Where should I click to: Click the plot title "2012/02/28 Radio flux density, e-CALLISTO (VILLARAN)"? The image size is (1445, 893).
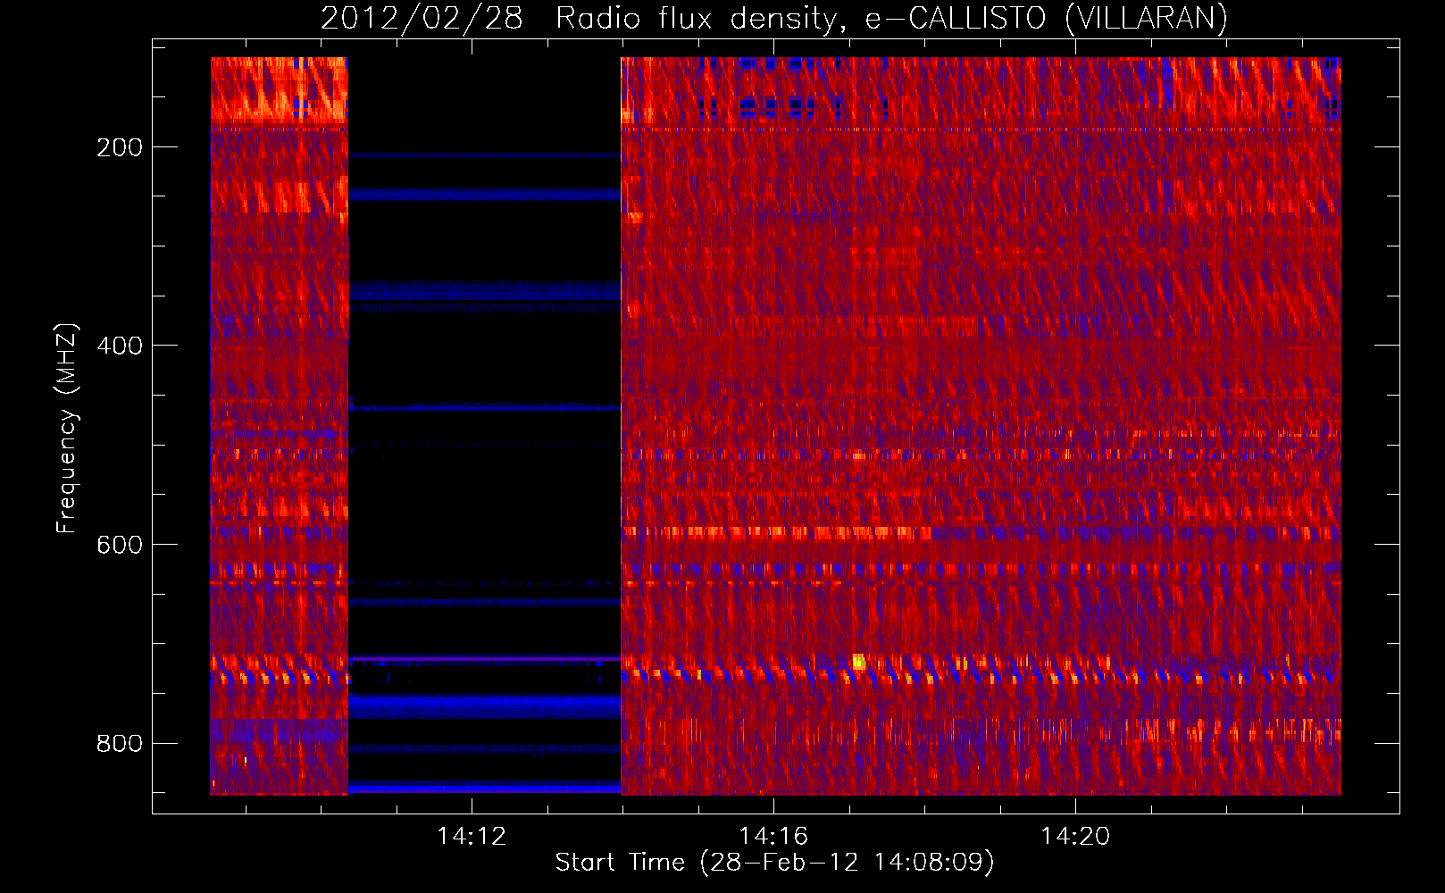774,18
